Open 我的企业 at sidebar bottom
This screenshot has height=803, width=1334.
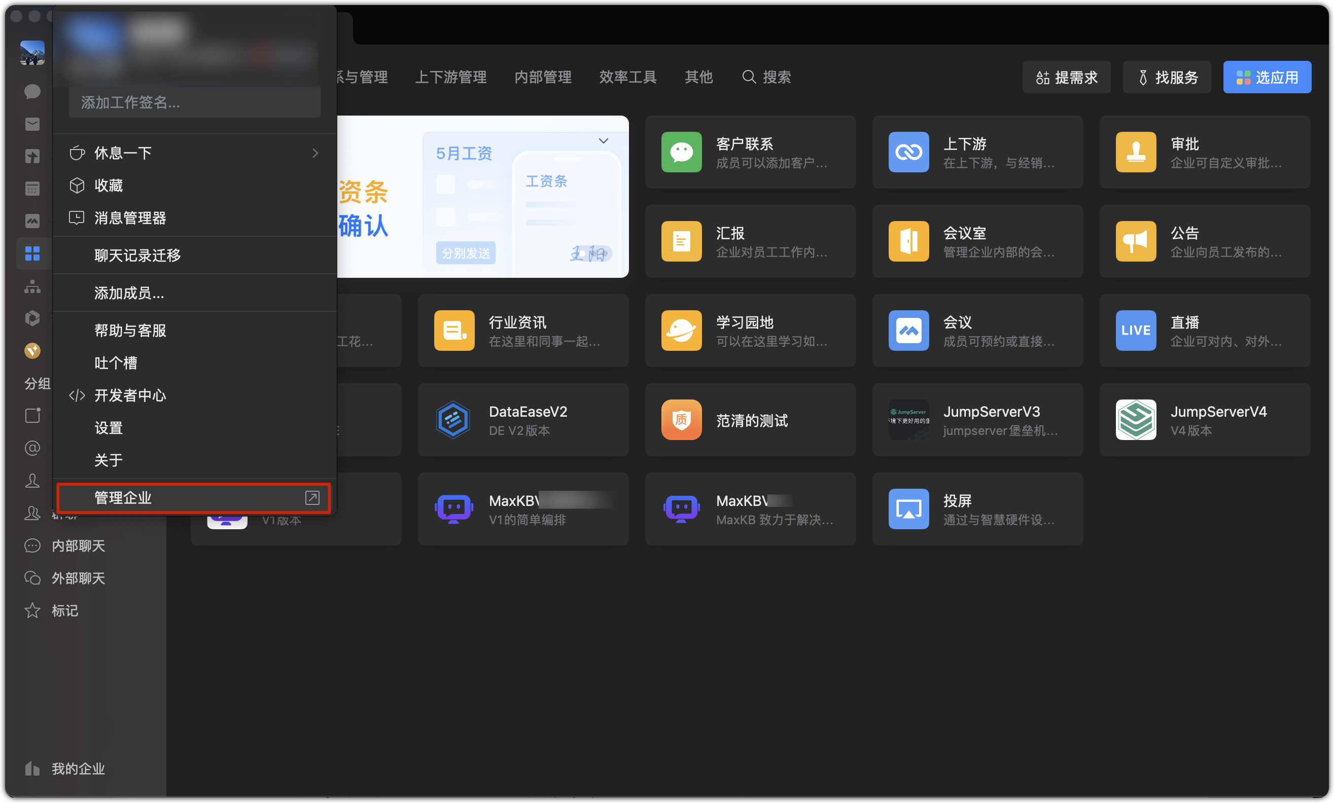click(78, 769)
